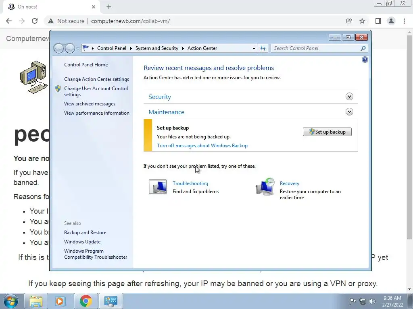Click the browser page vertical scrollbar
The width and height of the screenshot is (413, 309).
point(410,137)
